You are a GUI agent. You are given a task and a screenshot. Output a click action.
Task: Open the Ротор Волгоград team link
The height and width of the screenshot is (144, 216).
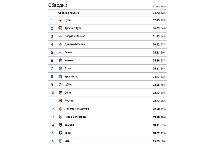(75, 117)
